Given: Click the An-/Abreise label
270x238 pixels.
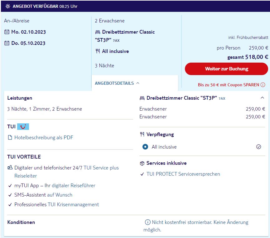Looking at the screenshot, I should tap(17, 21).
